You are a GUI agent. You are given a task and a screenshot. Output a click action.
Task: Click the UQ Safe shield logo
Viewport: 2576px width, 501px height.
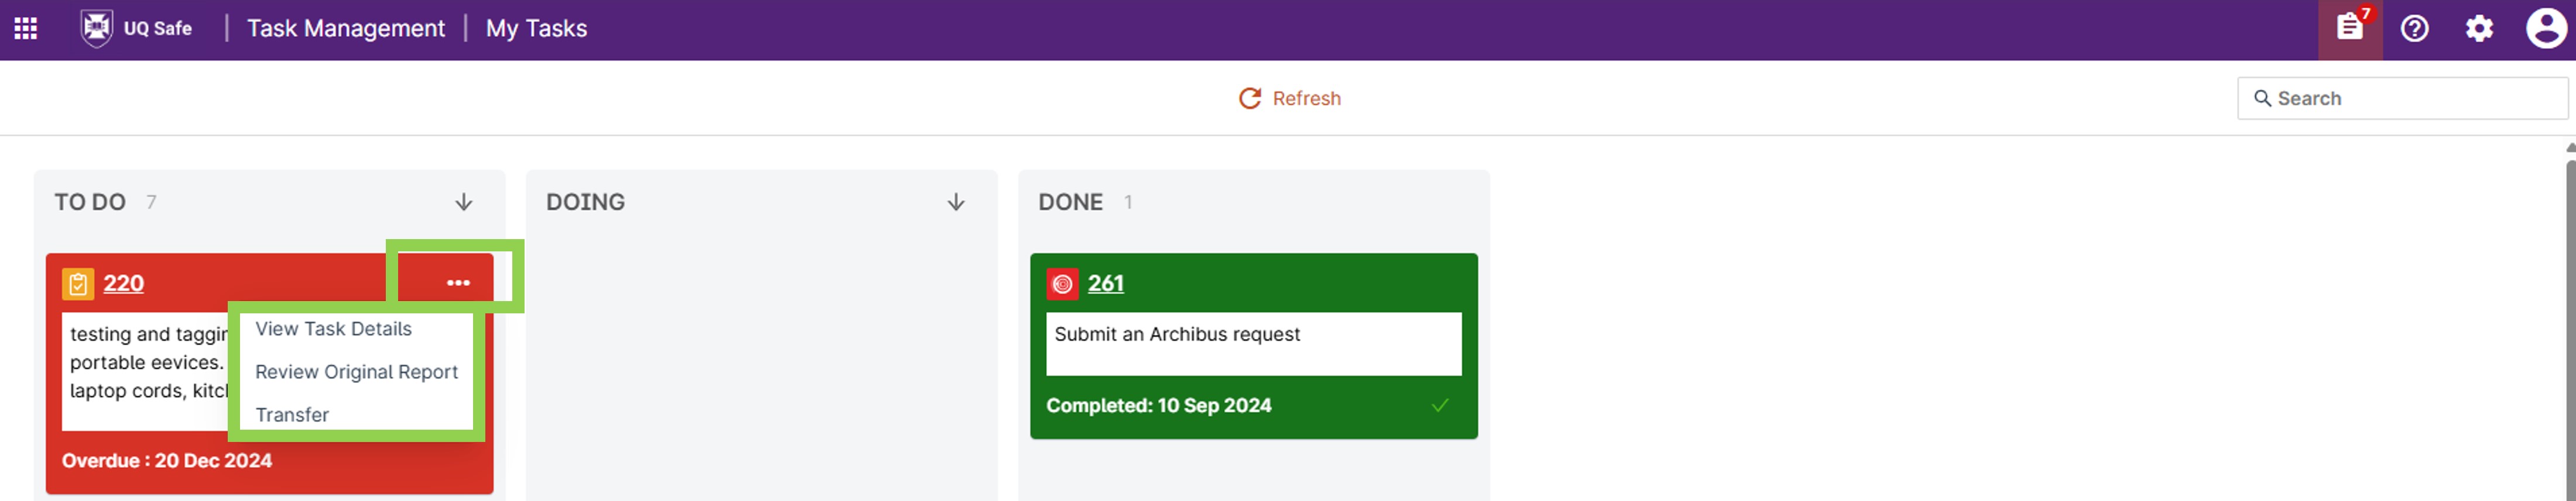96,28
